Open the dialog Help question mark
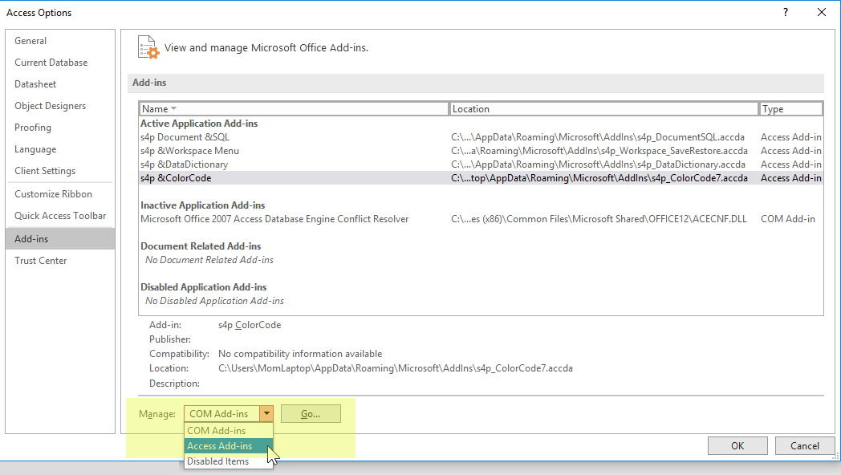Viewport: 841px width, 475px height. pos(786,12)
